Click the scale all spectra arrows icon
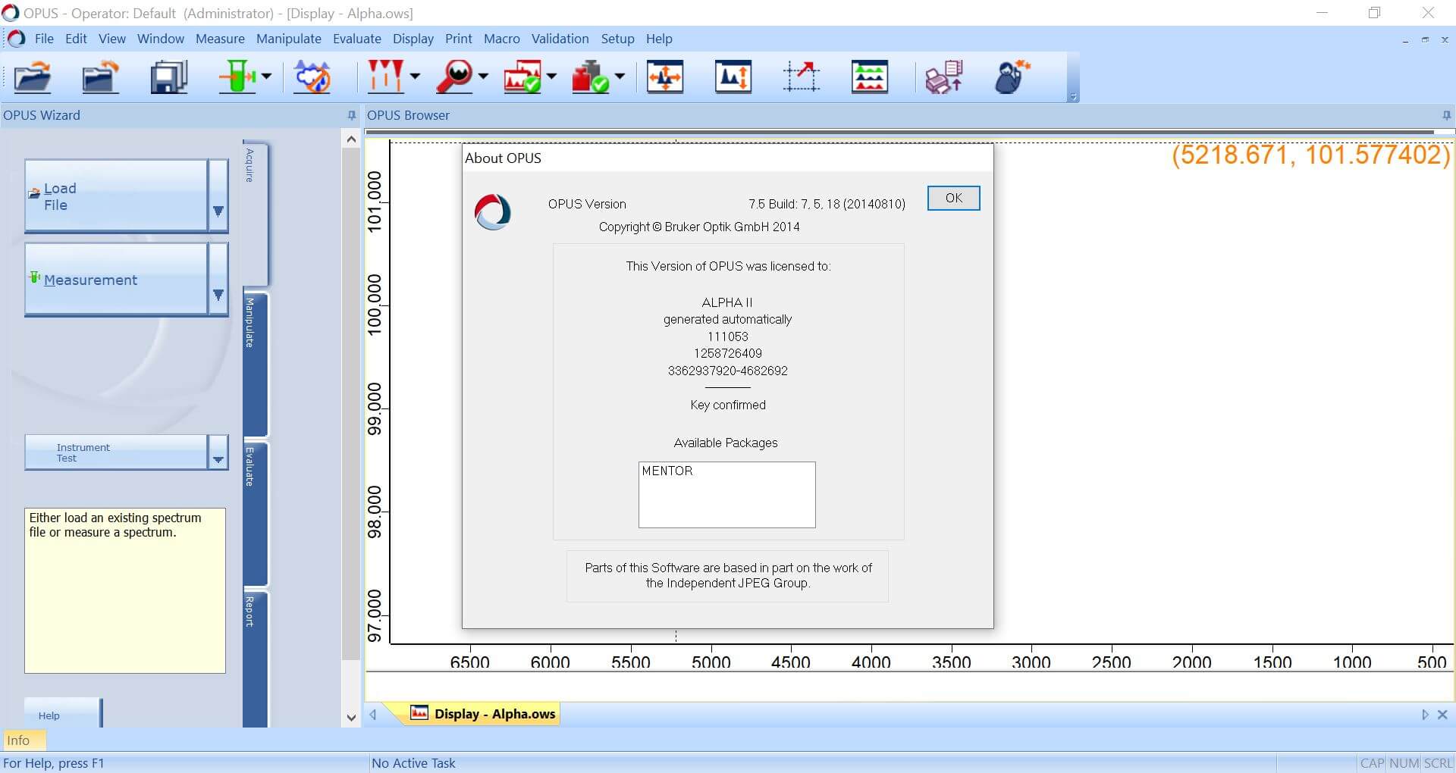 (x=665, y=77)
